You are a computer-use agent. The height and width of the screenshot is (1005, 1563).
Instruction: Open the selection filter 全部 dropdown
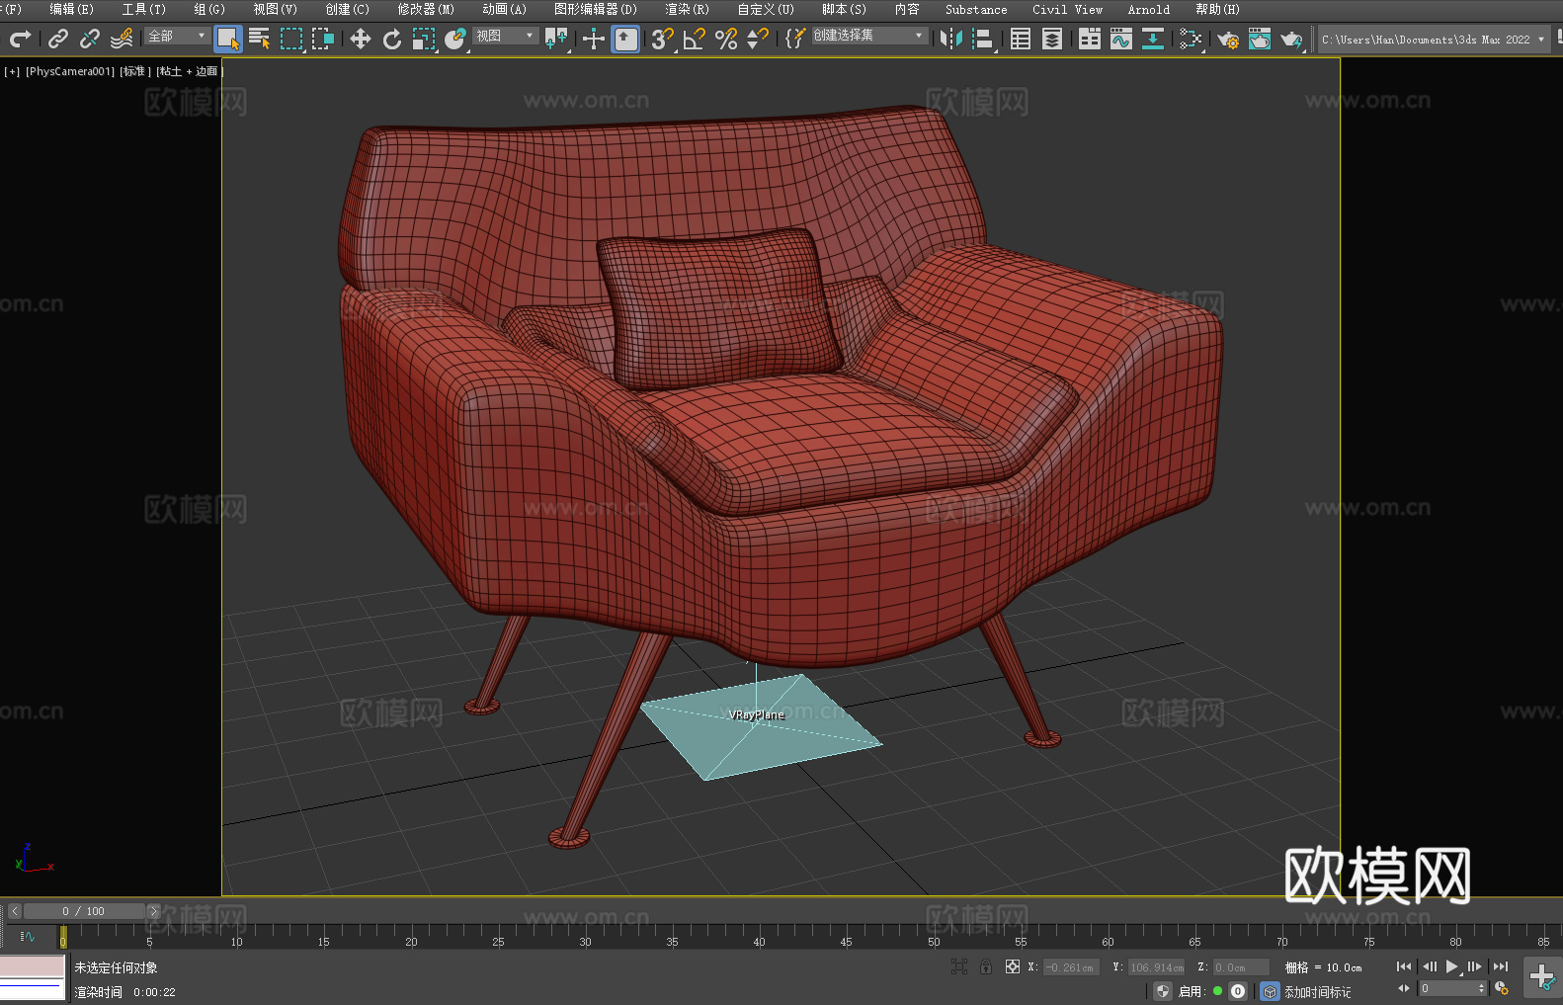(177, 36)
